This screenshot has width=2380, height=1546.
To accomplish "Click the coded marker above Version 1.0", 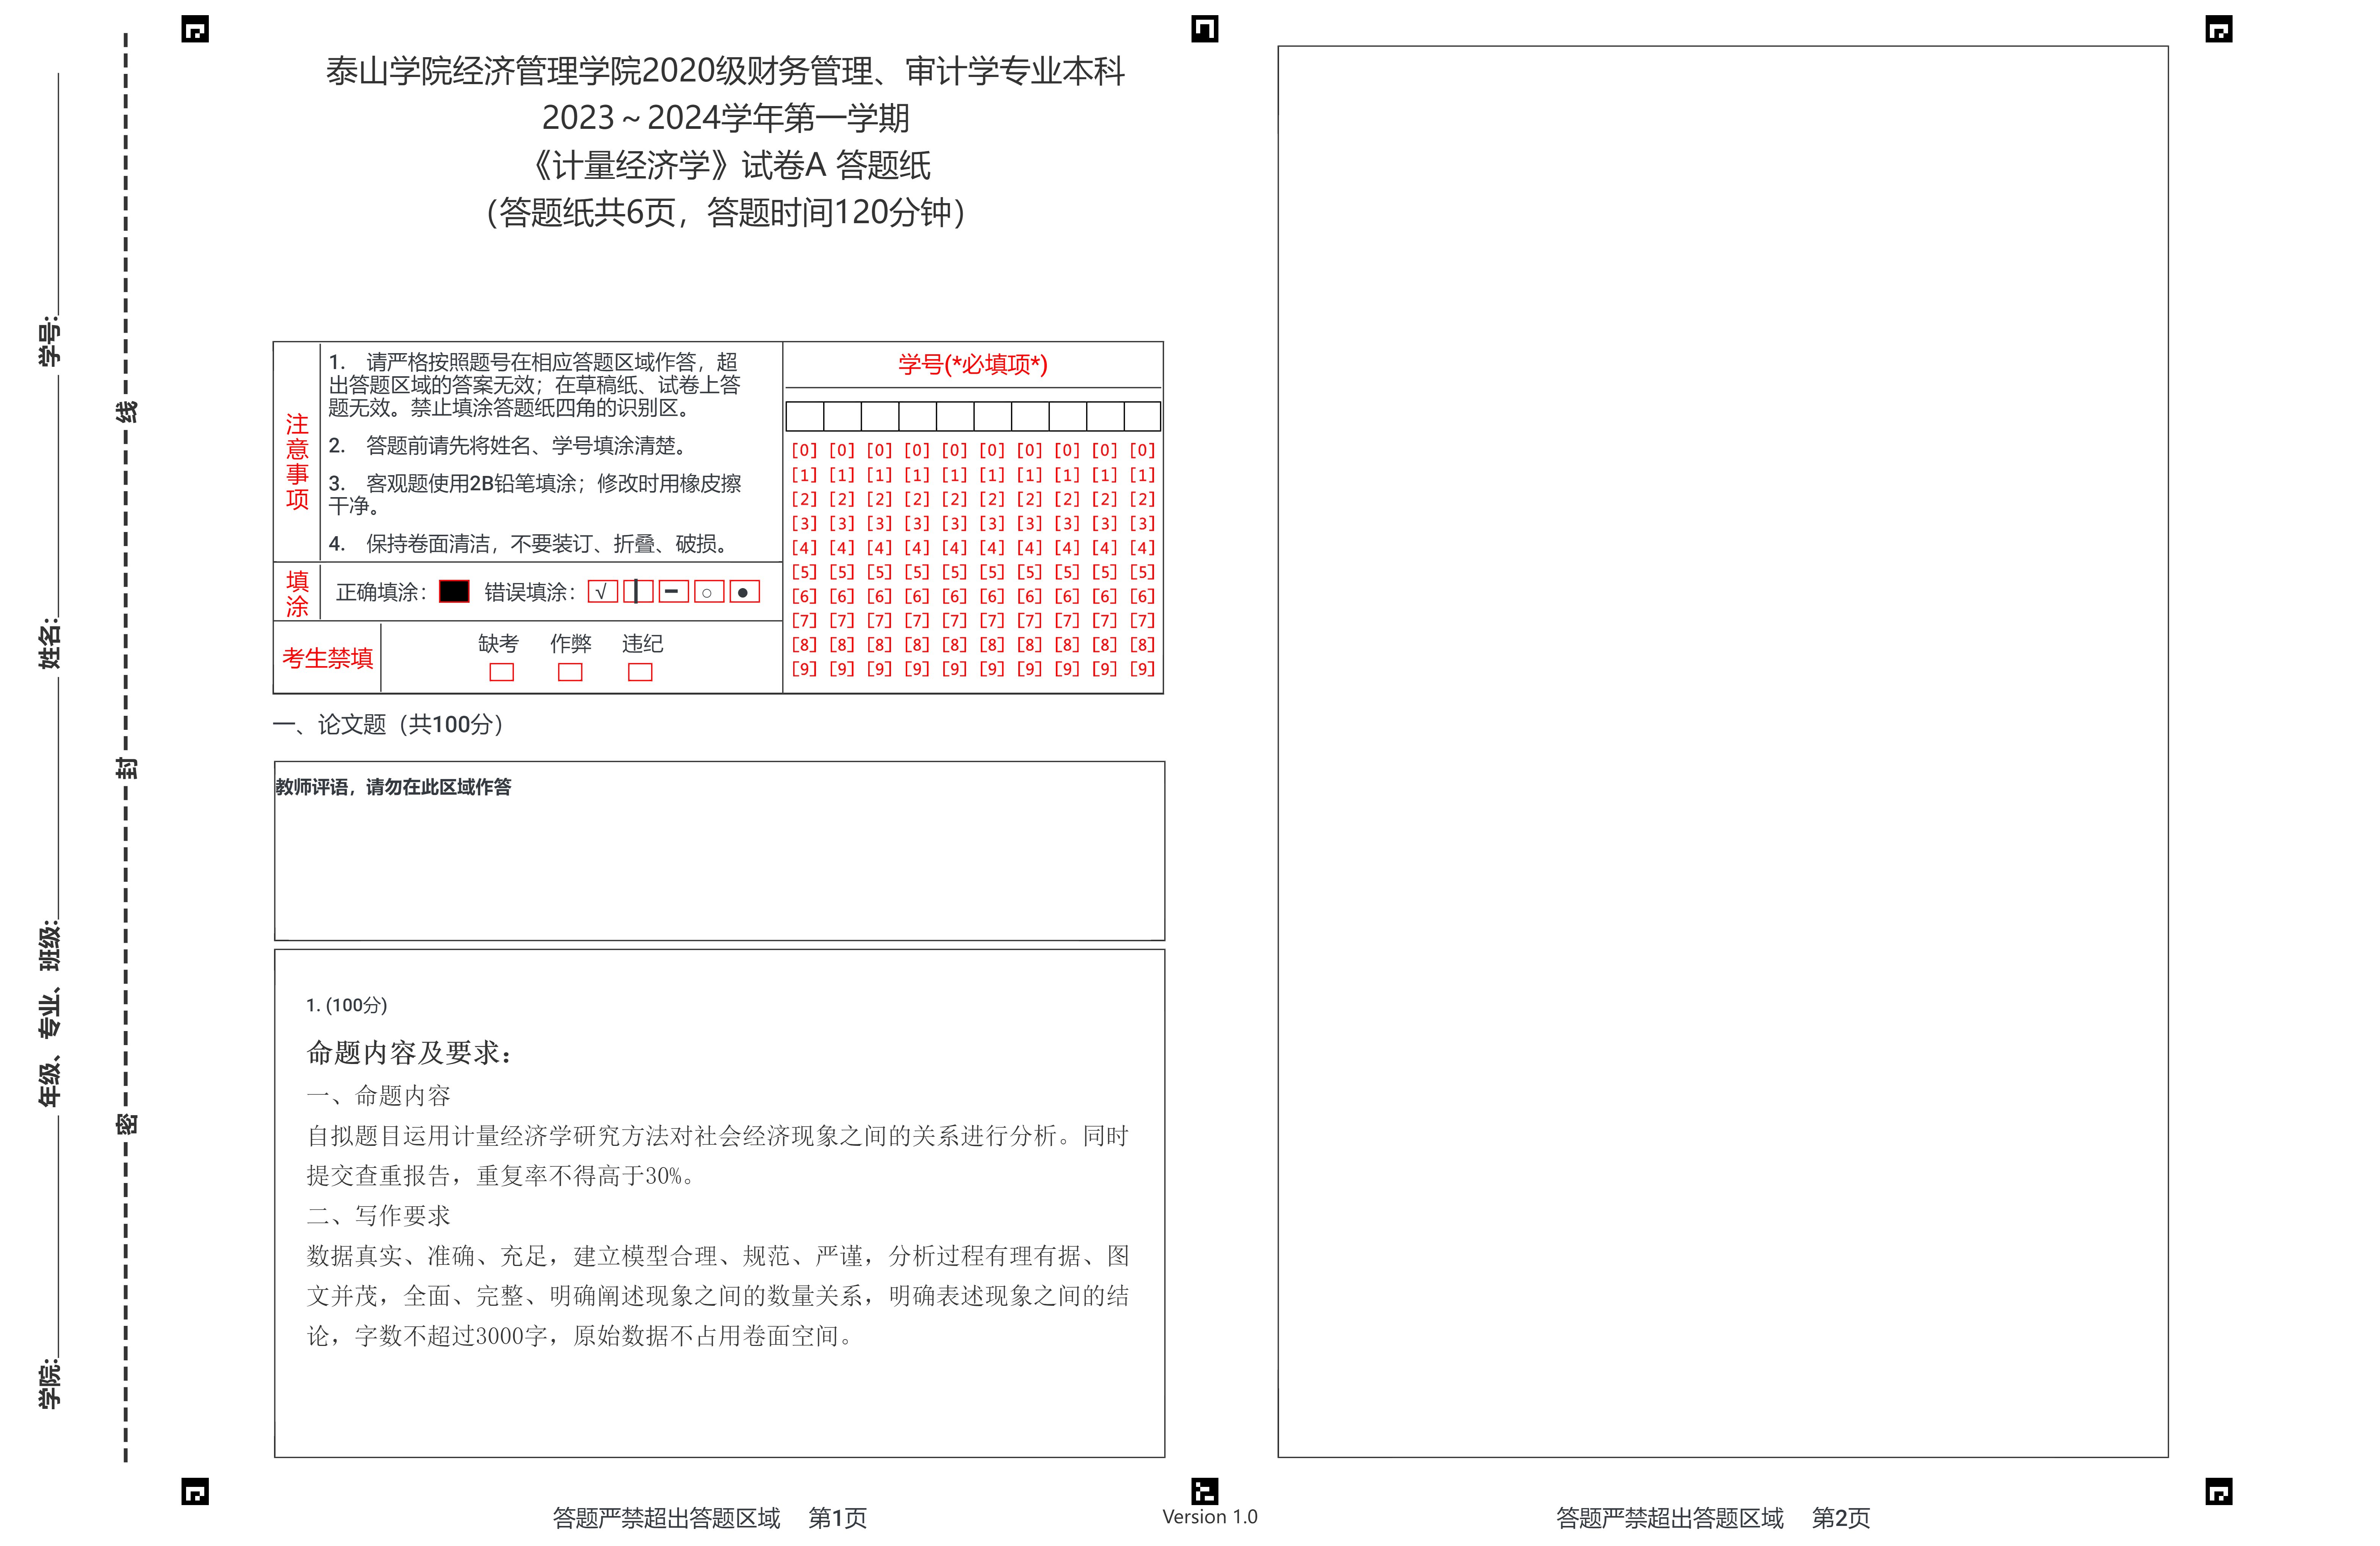I will point(1205,1491).
